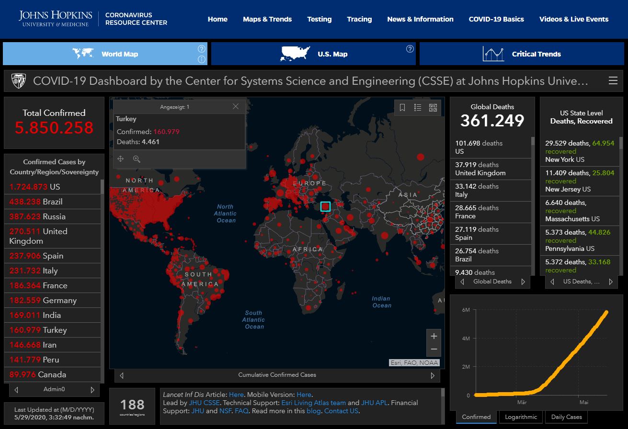This screenshot has width=628, height=429.
Task: Click the U.S. map silhouette icon
Action: pos(296,54)
